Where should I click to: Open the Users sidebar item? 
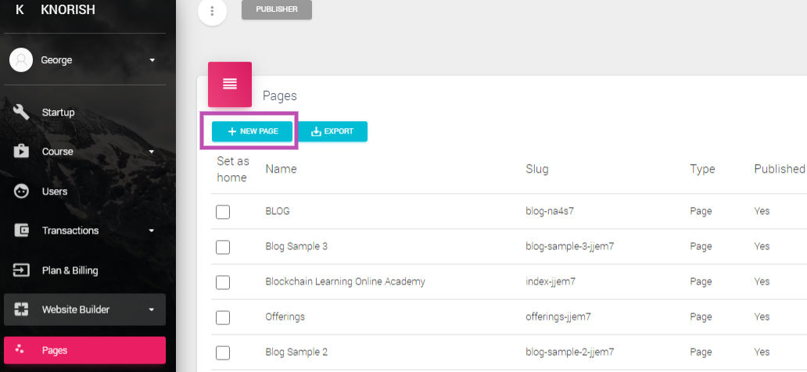click(85, 191)
